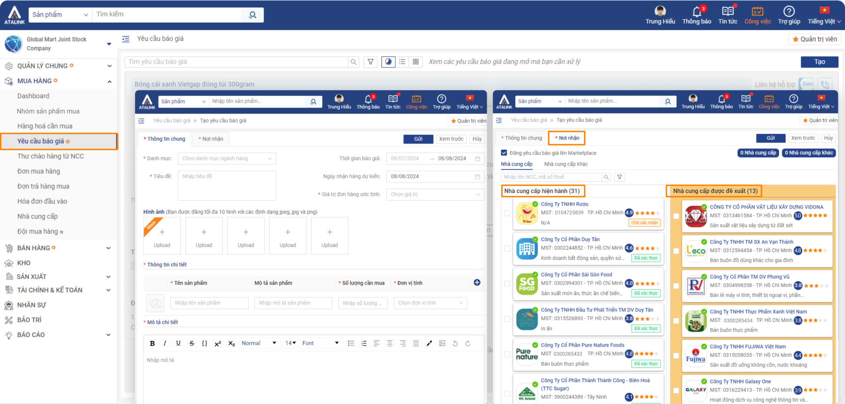Apply superscript formatting in editor

click(x=217, y=343)
